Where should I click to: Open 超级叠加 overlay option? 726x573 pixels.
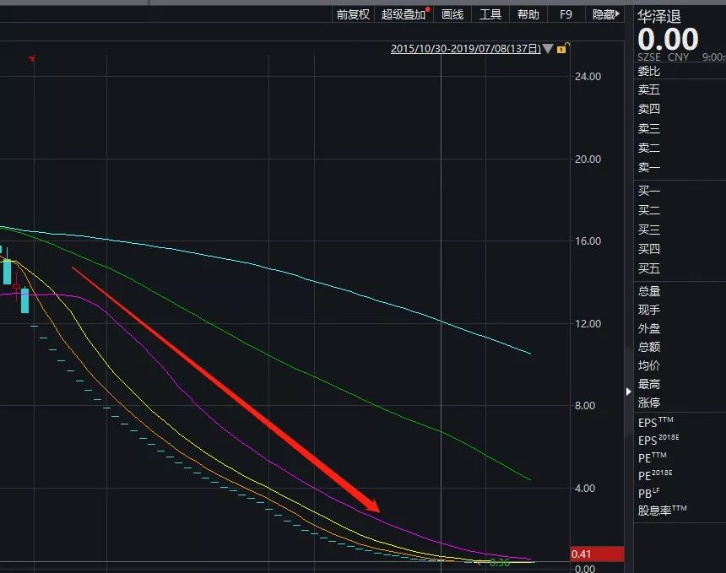(x=404, y=15)
